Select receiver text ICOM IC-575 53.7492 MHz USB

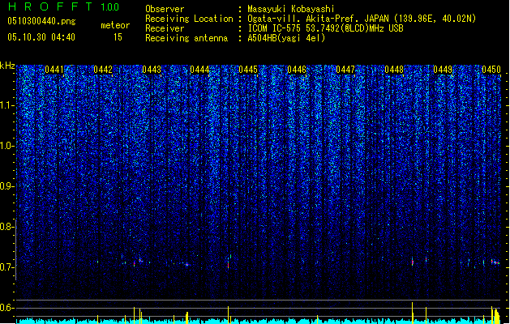click(326, 28)
